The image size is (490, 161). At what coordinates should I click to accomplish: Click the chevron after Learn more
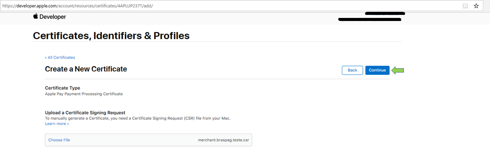68,124
